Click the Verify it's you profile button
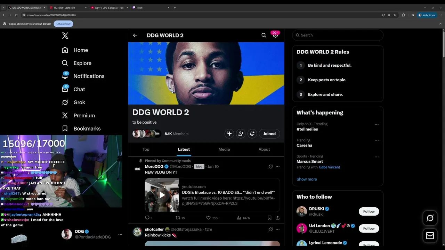 [427, 15]
